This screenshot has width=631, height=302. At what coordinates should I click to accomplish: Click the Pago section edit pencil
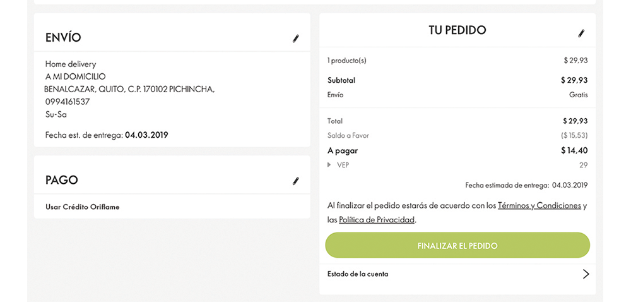pyautogui.click(x=295, y=181)
